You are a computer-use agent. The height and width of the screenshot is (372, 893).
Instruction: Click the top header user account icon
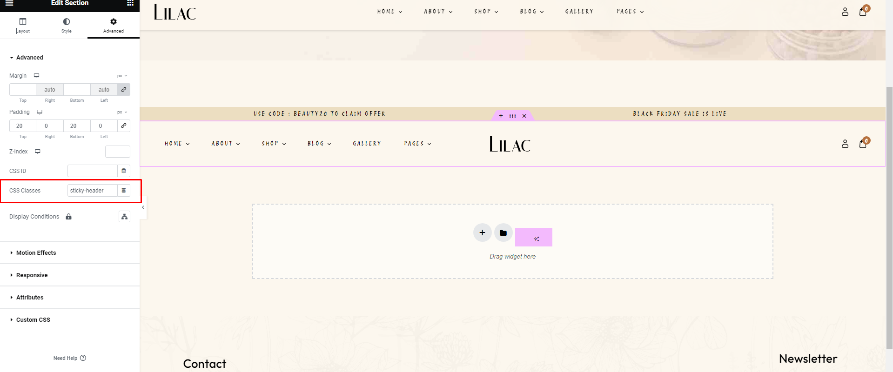click(845, 12)
